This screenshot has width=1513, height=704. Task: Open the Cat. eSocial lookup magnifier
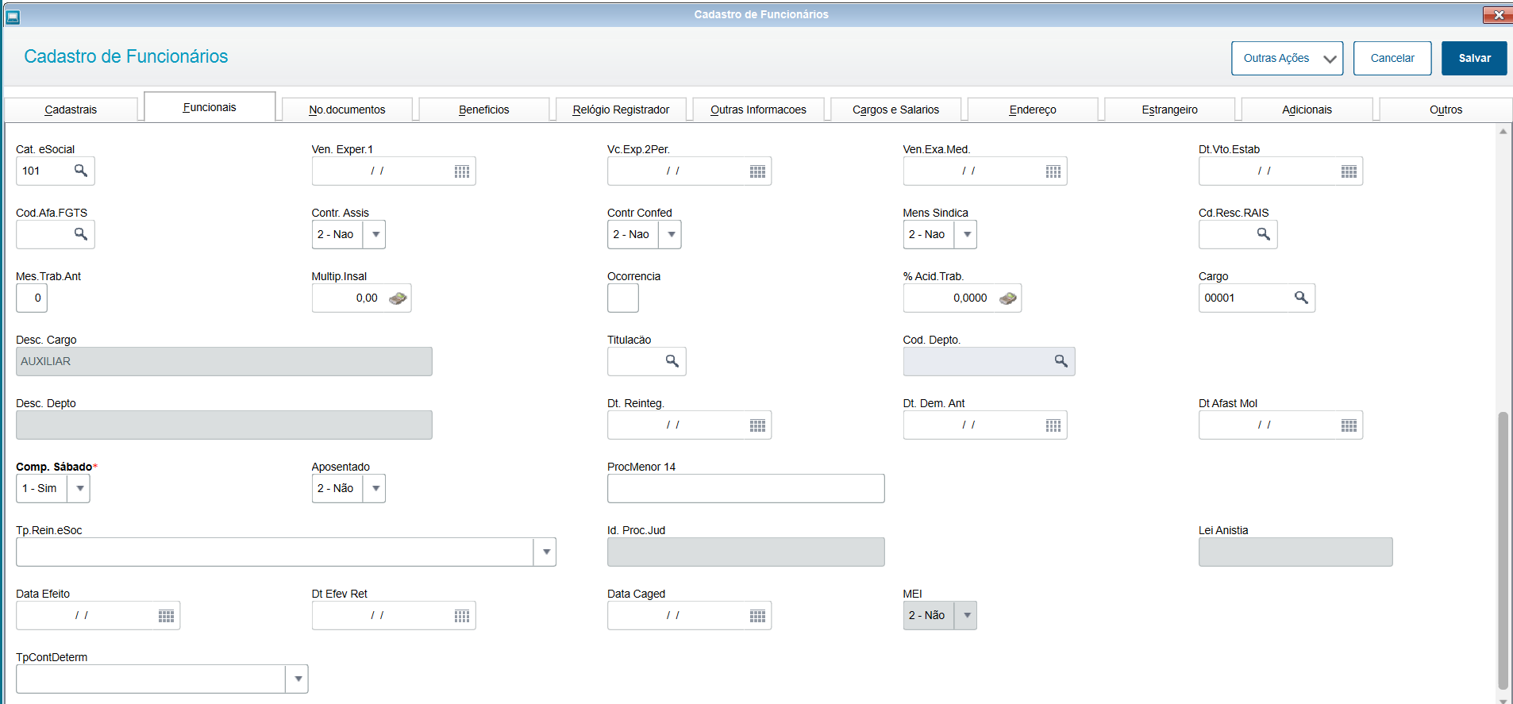(81, 171)
